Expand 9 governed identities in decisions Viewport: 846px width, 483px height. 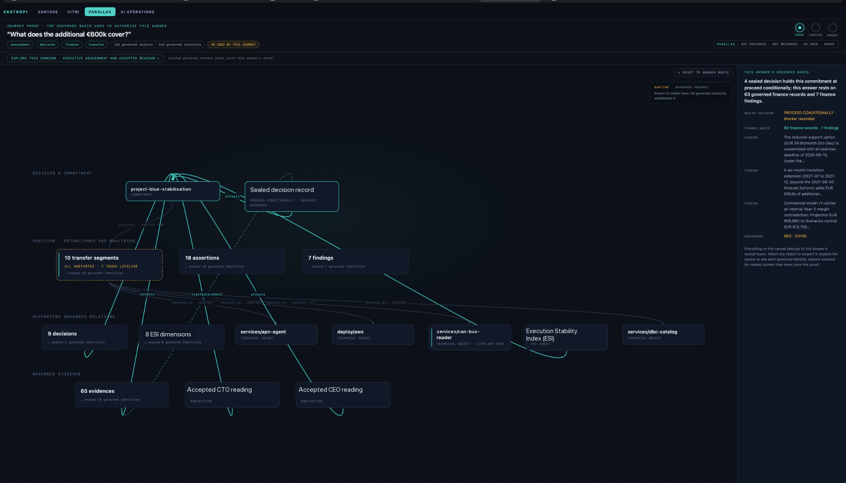coord(76,342)
